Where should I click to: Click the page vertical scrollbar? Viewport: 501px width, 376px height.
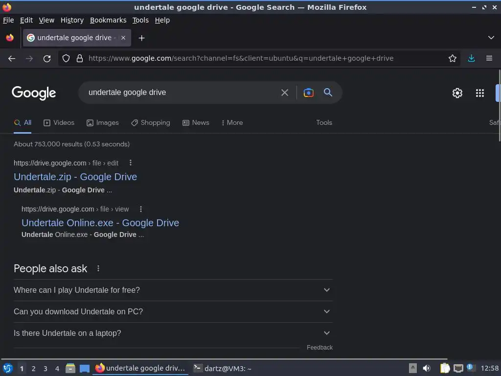click(x=500, y=106)
